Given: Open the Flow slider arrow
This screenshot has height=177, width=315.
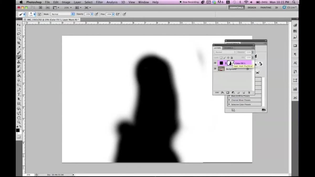Looking at the screenshot, I should coord(113,14).
